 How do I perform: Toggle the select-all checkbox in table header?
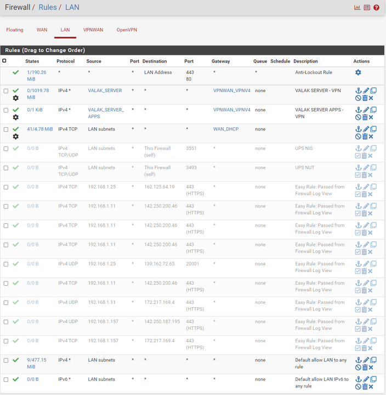(x=5, y=61)
